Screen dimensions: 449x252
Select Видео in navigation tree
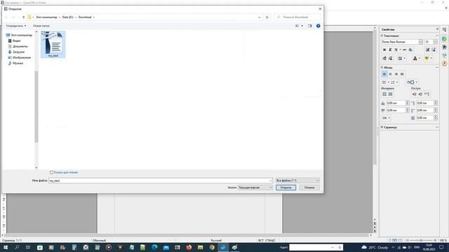click(14, 41)
